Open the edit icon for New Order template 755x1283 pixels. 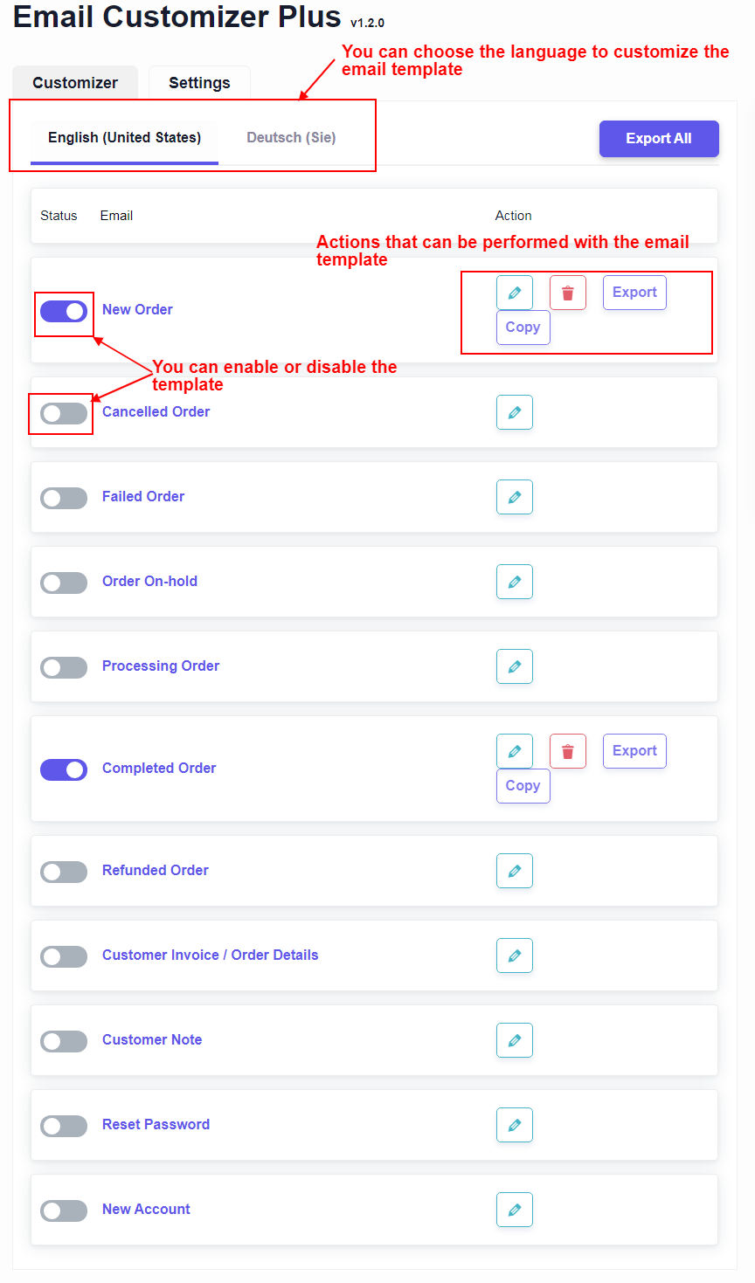[x=514, y=292]
